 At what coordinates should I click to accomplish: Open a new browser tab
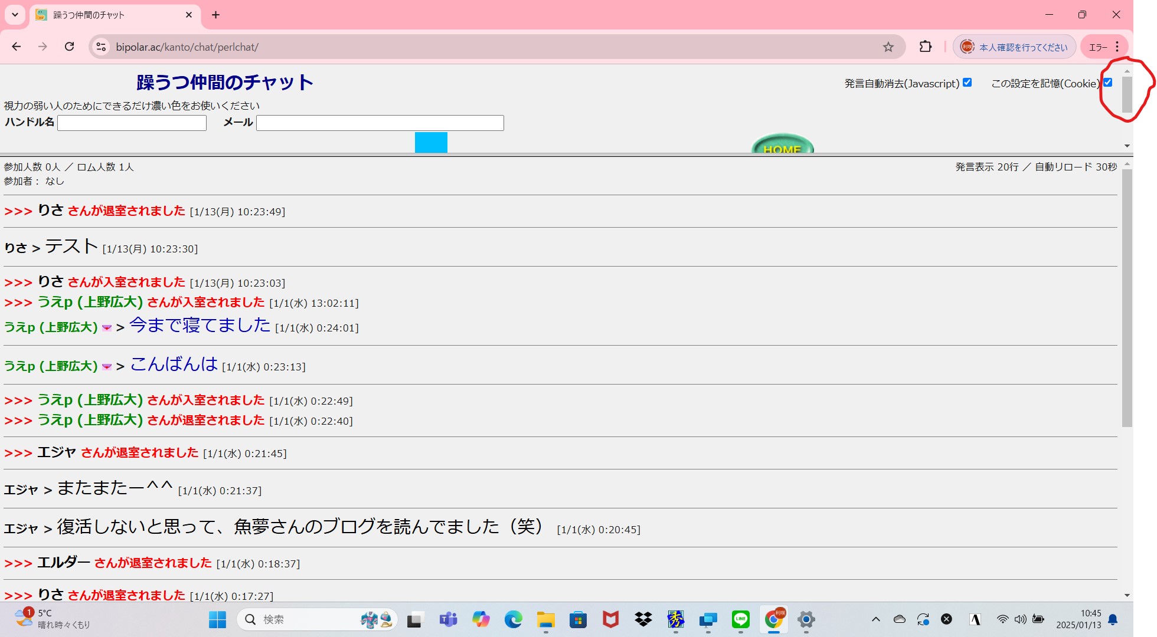pos(215,15)
